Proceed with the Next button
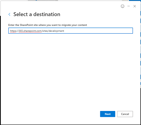 pos(107,114)
